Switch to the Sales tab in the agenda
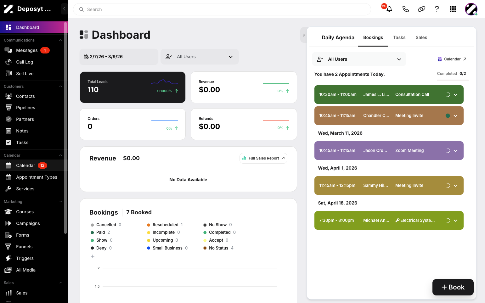Image resolution: width=485 pixels, height=303 pixels. point(421,38)
